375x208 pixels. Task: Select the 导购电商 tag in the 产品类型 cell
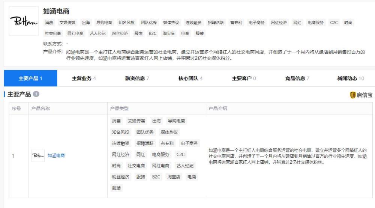pyautogui.click(x=176, y=121)
